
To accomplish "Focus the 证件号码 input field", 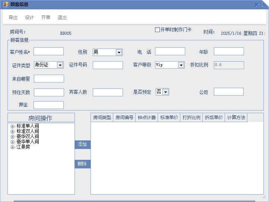I will click(x=108, y=65).
